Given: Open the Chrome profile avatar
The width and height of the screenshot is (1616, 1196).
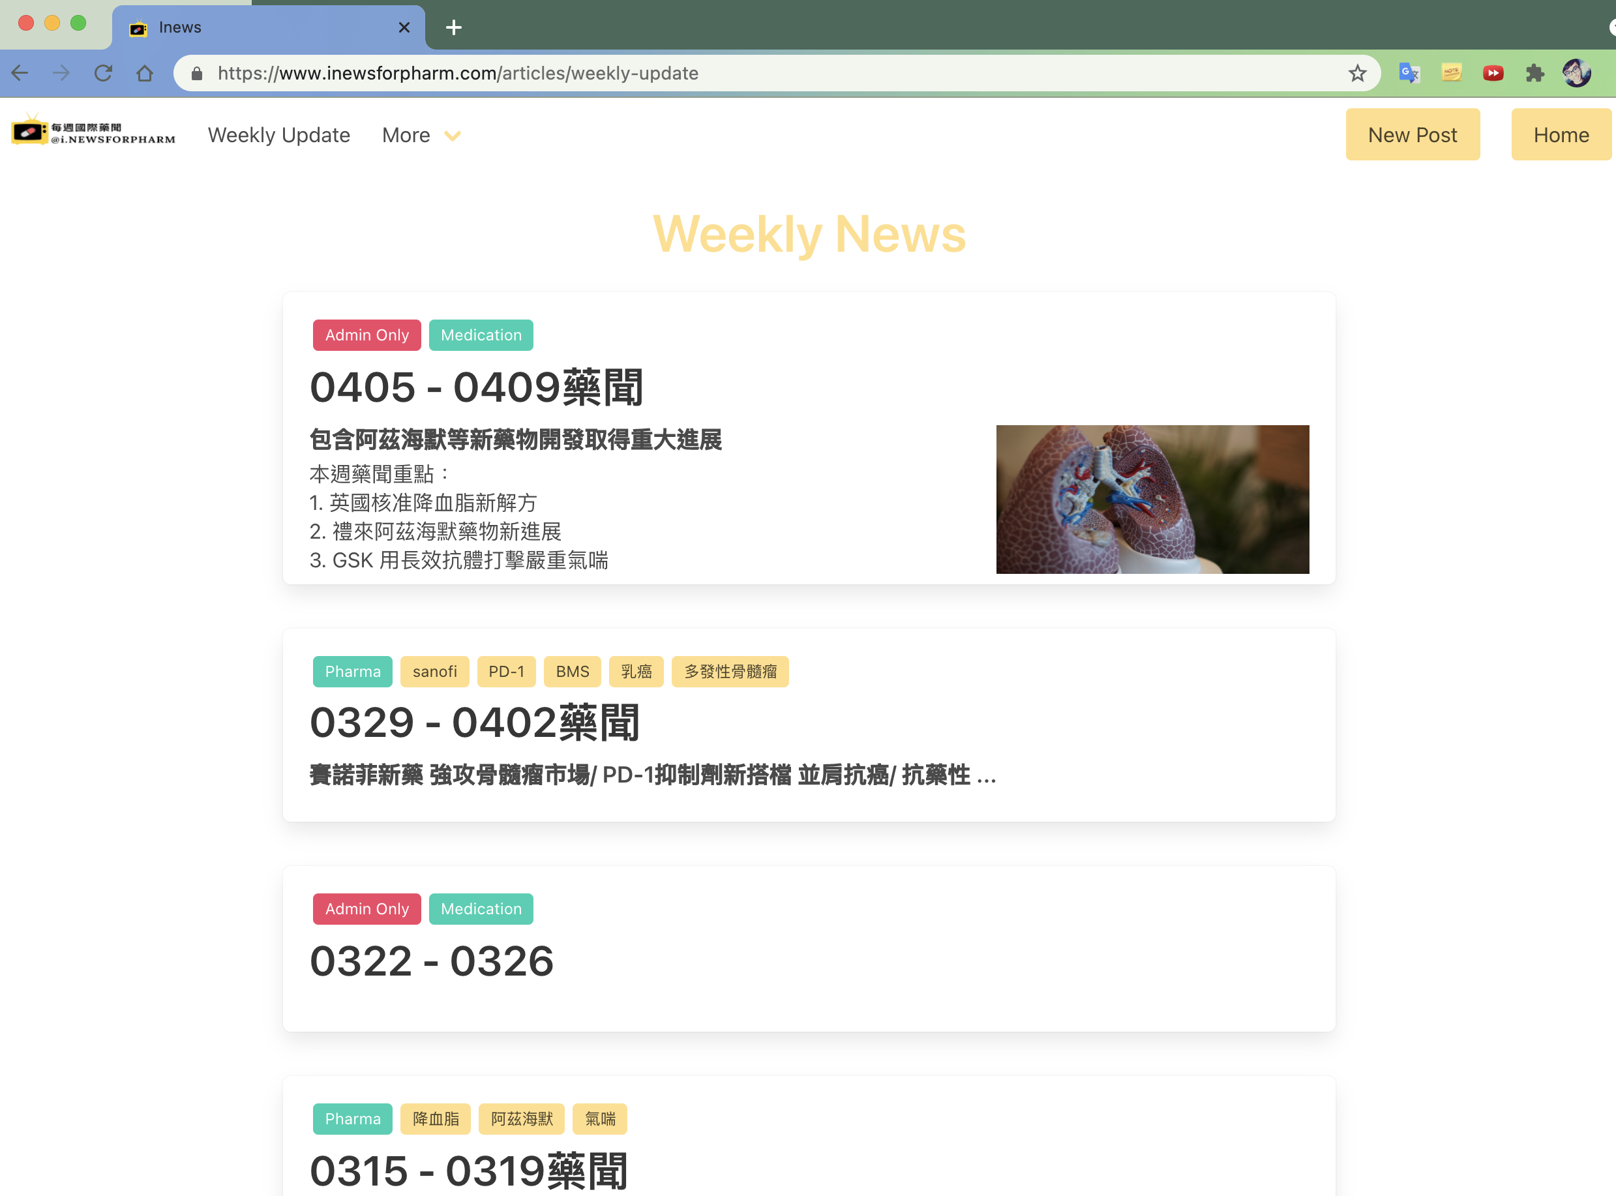Looking at the screenshot, I should coord(1577,73).
